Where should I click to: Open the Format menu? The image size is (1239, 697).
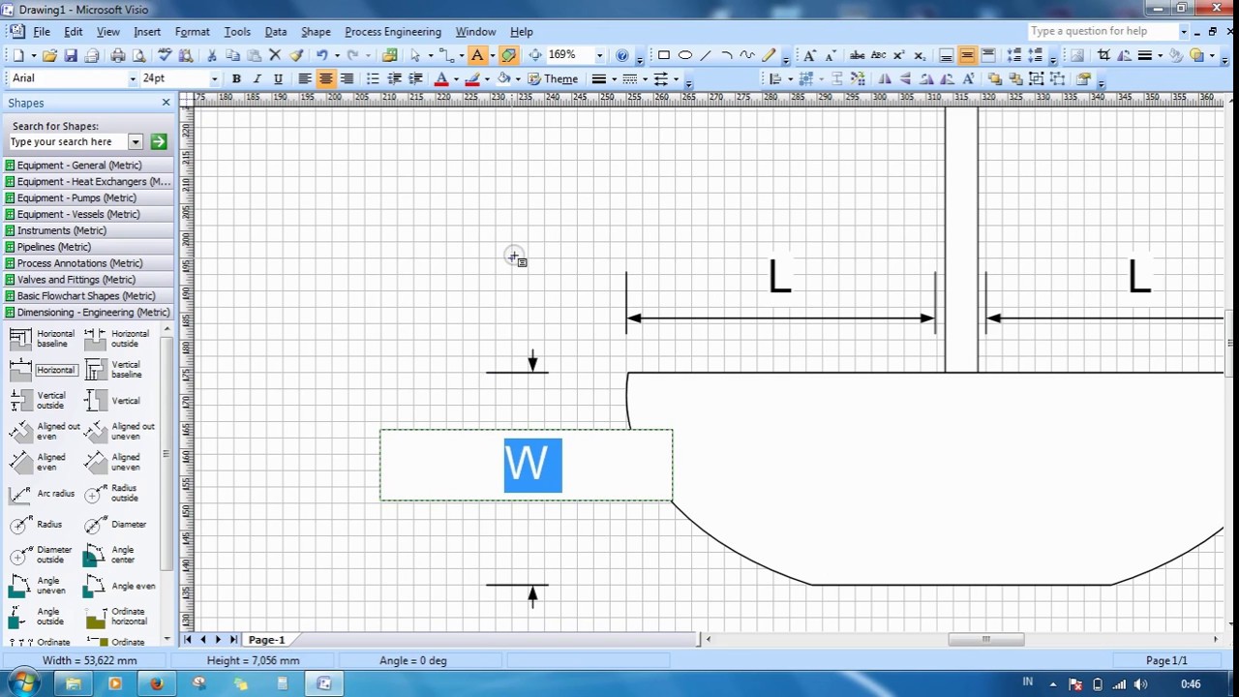pyautogui.click(x=193, y=32)
